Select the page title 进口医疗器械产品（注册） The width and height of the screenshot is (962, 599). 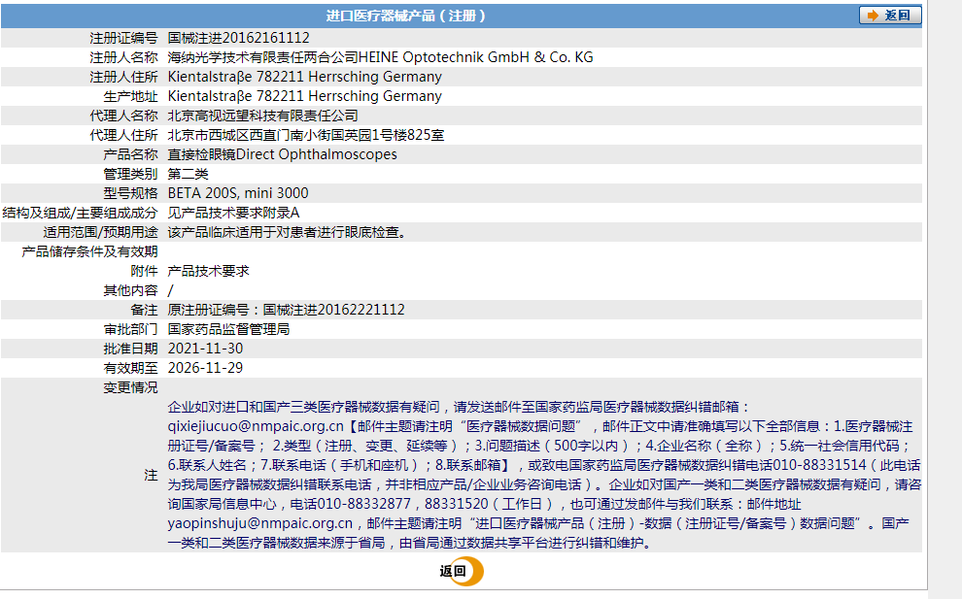click(405, 16)
